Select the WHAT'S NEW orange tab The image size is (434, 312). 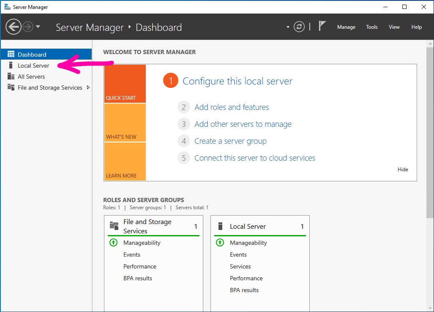pos(125,123)
